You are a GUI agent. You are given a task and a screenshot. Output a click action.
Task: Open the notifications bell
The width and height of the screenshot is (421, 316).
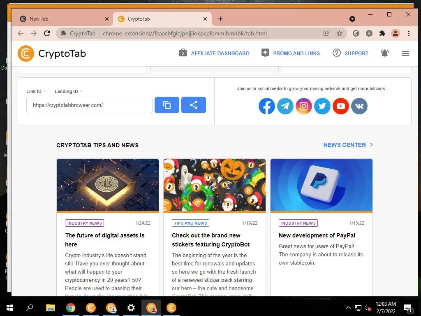385,53
